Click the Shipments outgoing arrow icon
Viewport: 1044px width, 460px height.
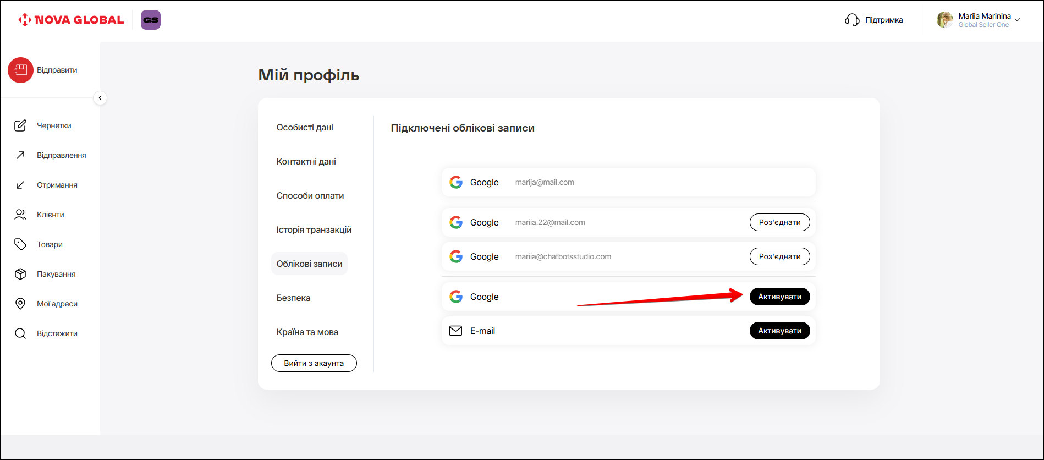click(20, 155)
